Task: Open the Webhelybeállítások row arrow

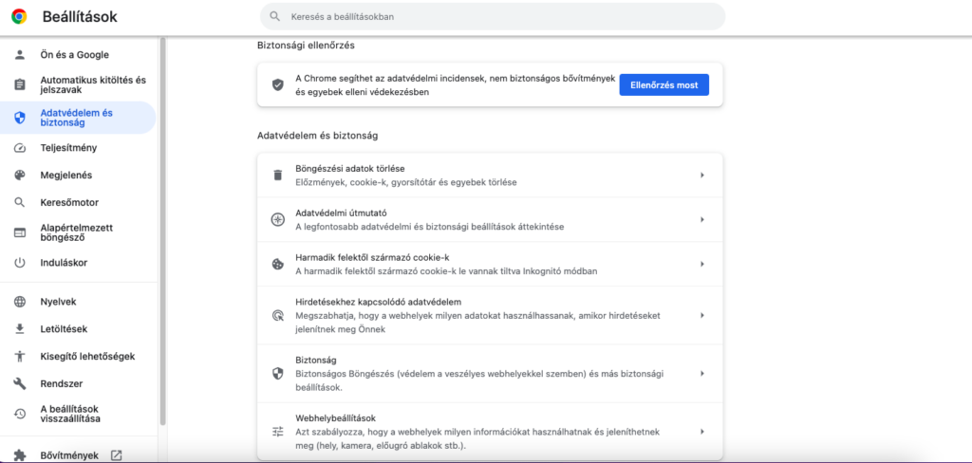Action: tap(702, 432)
